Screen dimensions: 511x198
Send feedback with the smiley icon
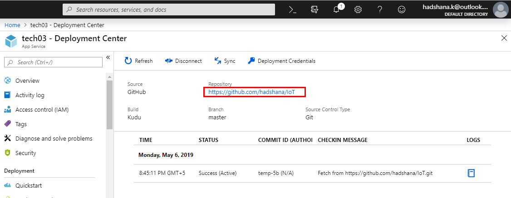402,9
